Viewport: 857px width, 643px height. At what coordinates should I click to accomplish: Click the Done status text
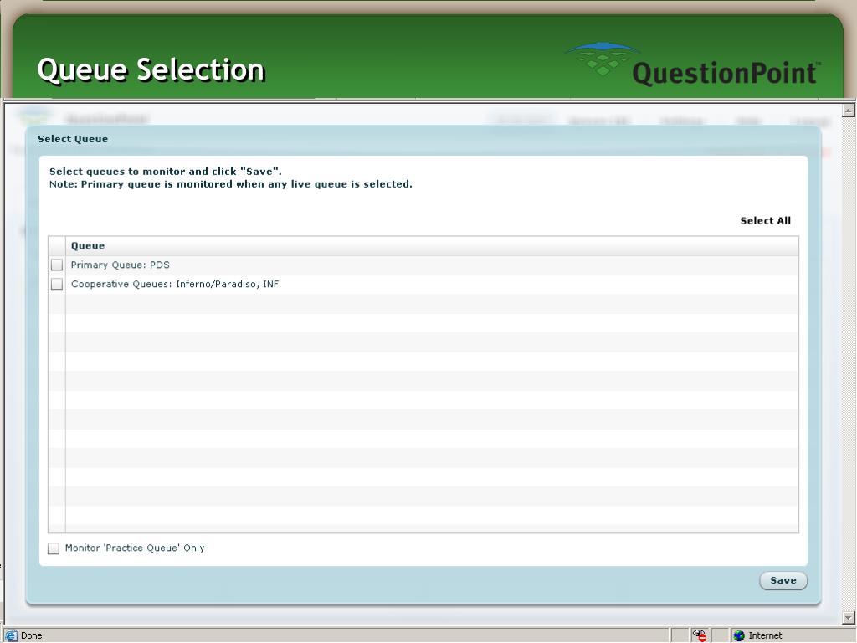pyautogui.click(x=31, y=635)
